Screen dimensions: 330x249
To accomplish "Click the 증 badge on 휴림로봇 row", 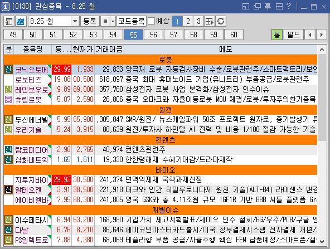I will click(8, 100).
